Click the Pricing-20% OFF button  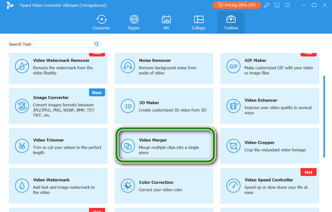pyautogui.click(x=236, y=5)
